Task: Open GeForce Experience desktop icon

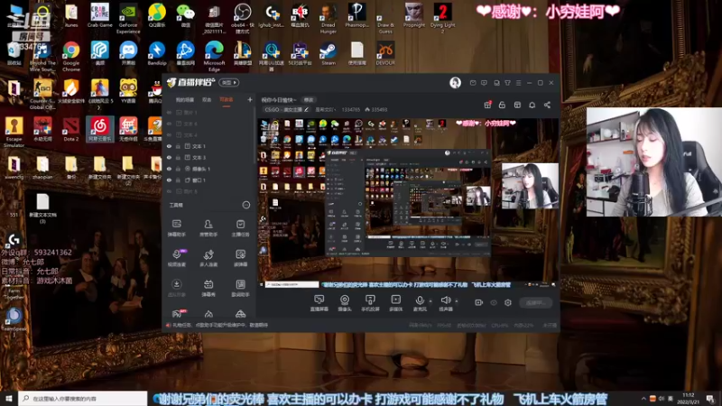Action: coord(128,19)
